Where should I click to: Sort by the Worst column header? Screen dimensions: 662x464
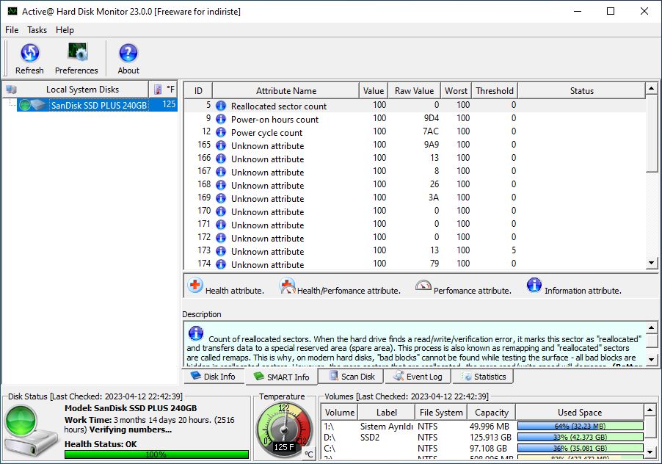pos(456,91)
